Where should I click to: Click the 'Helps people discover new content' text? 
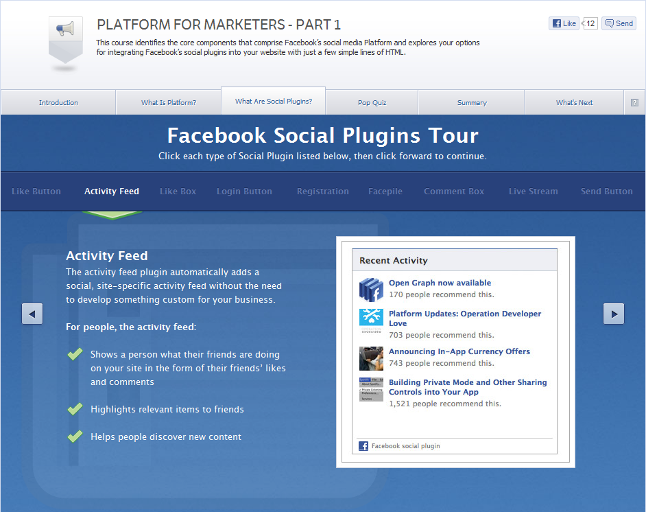166,437
